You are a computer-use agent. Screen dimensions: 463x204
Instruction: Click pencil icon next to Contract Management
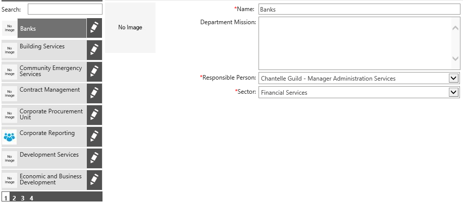(x=94, y=93)
